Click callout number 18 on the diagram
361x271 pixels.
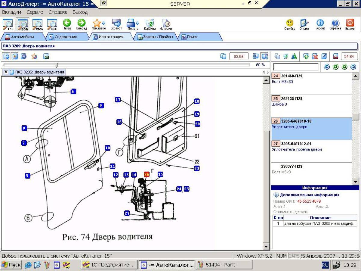[x=197, y=101]
